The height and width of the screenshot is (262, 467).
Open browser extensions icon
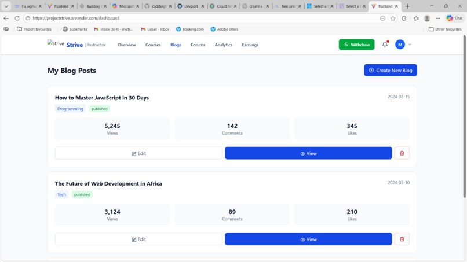click(x=404, y=18)
